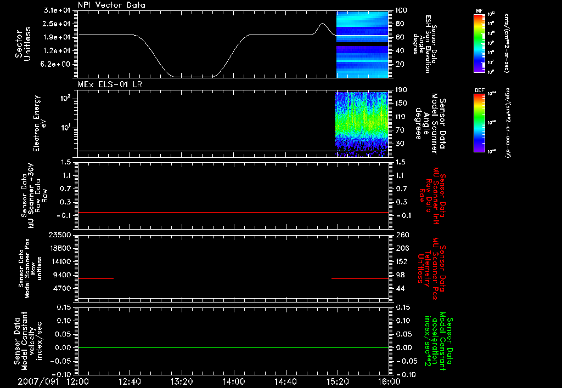562x388 pixels.
Task: Click the green Model Constant acceleration label
Action: click(439, 341)
